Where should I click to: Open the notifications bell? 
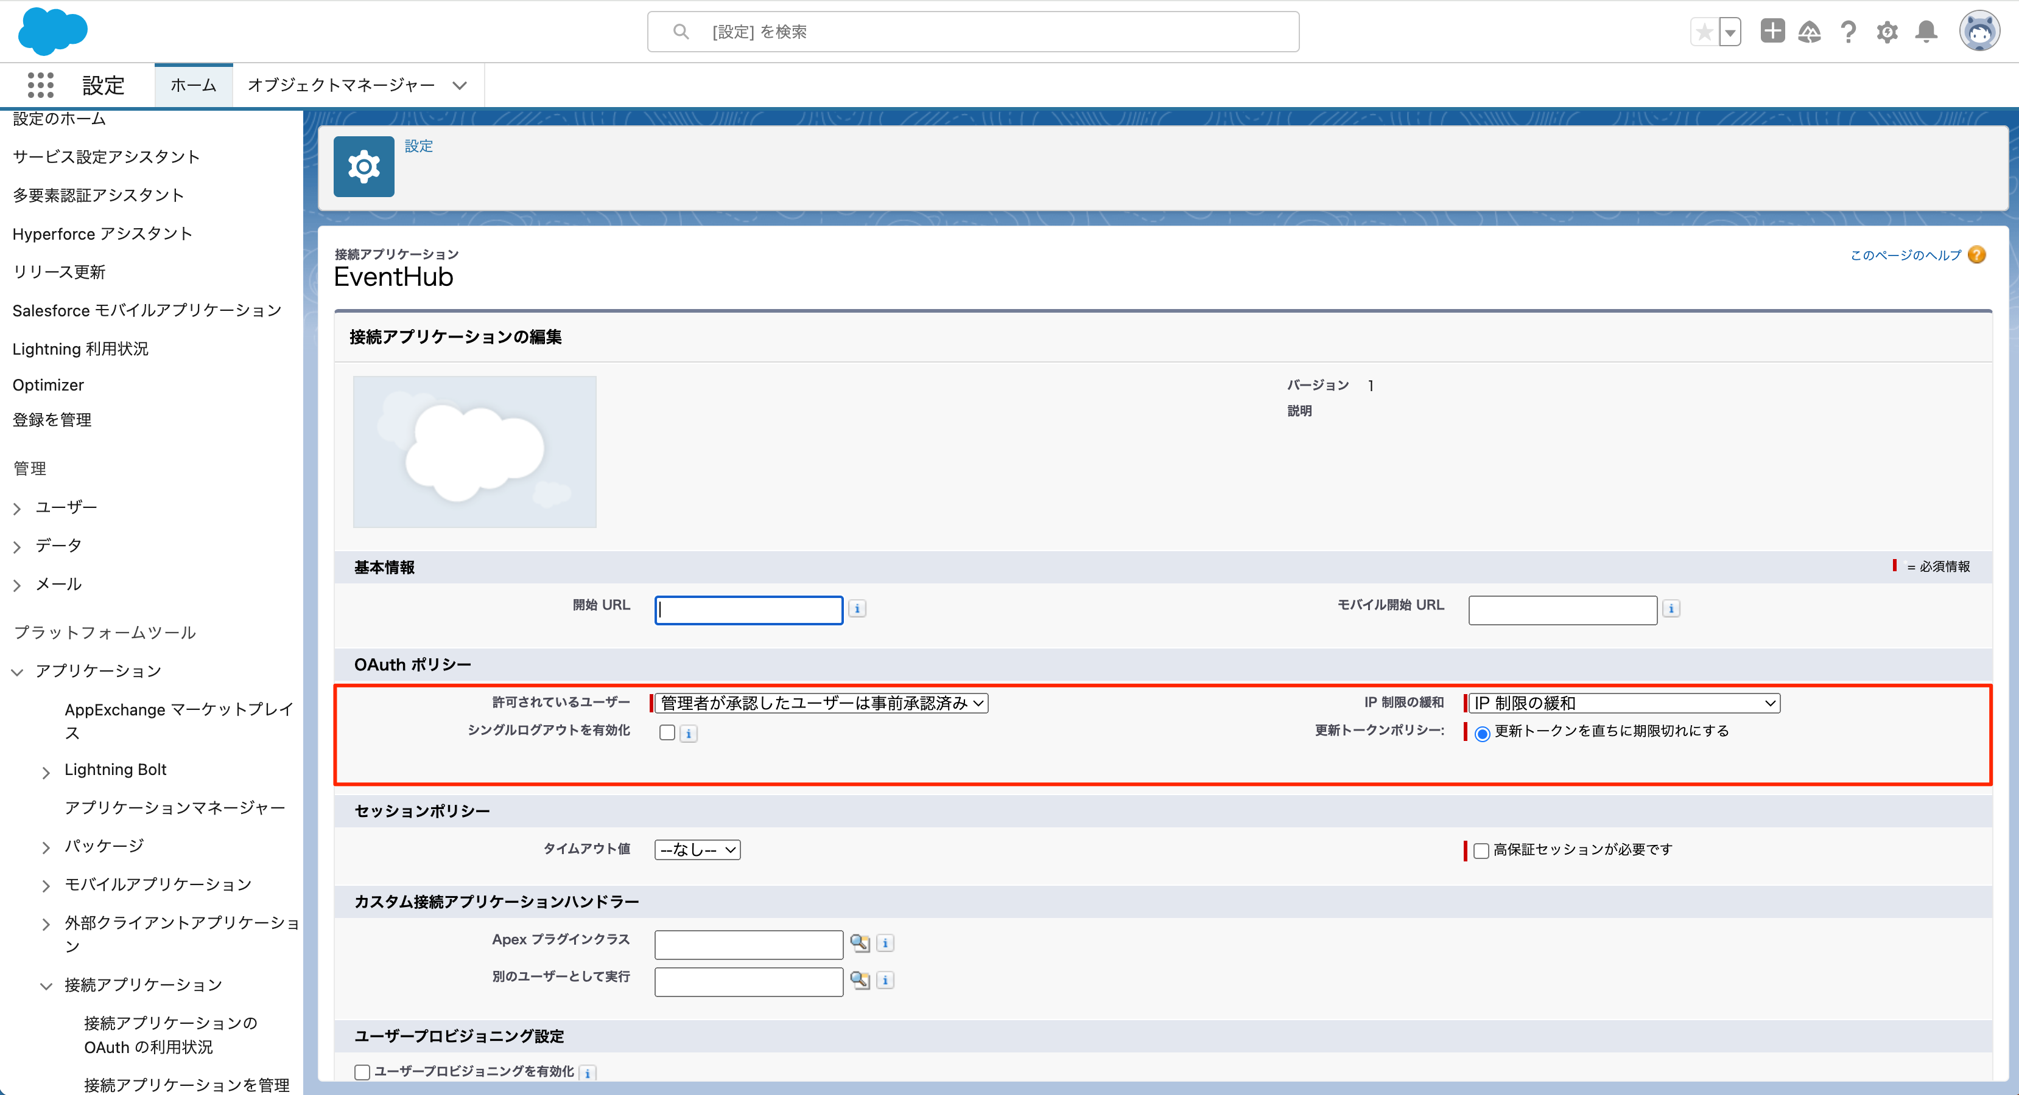[1926, 32]
